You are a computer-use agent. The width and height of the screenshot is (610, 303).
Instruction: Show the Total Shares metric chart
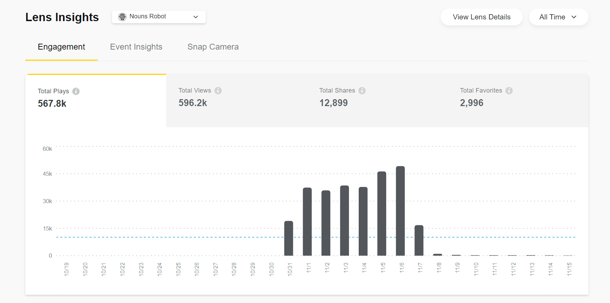tap(377, 100)
